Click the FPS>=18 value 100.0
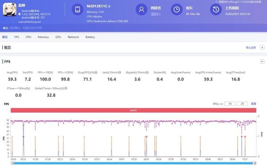 click(45, 79)
